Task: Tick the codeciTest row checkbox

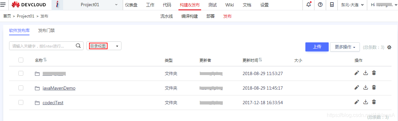Action: pyautogui.click(x=21, y=102)
